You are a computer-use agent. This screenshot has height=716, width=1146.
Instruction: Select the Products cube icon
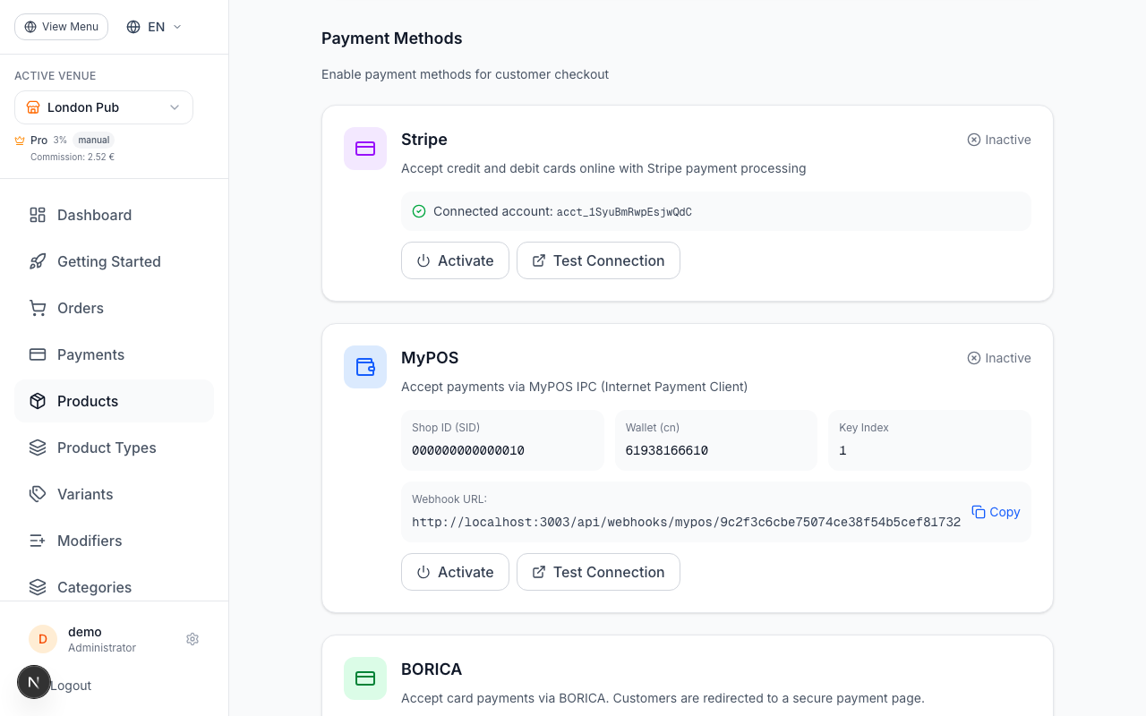pos(37,401)
